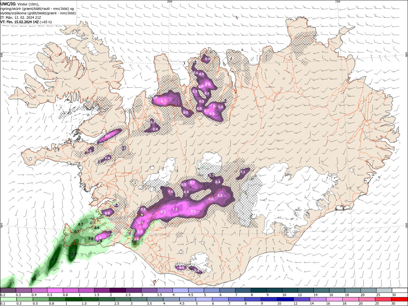
Task: Pick the mauve 0.3 swatch in upper scale
Action: coord(24,290)
